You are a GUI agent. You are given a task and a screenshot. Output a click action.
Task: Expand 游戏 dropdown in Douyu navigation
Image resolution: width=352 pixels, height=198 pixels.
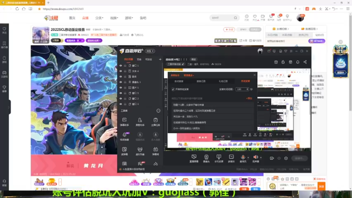129,18
